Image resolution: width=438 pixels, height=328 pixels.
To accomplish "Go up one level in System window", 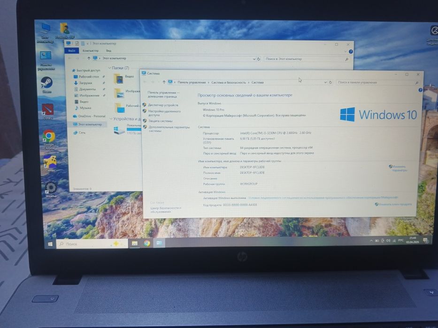I will point(164,82).
